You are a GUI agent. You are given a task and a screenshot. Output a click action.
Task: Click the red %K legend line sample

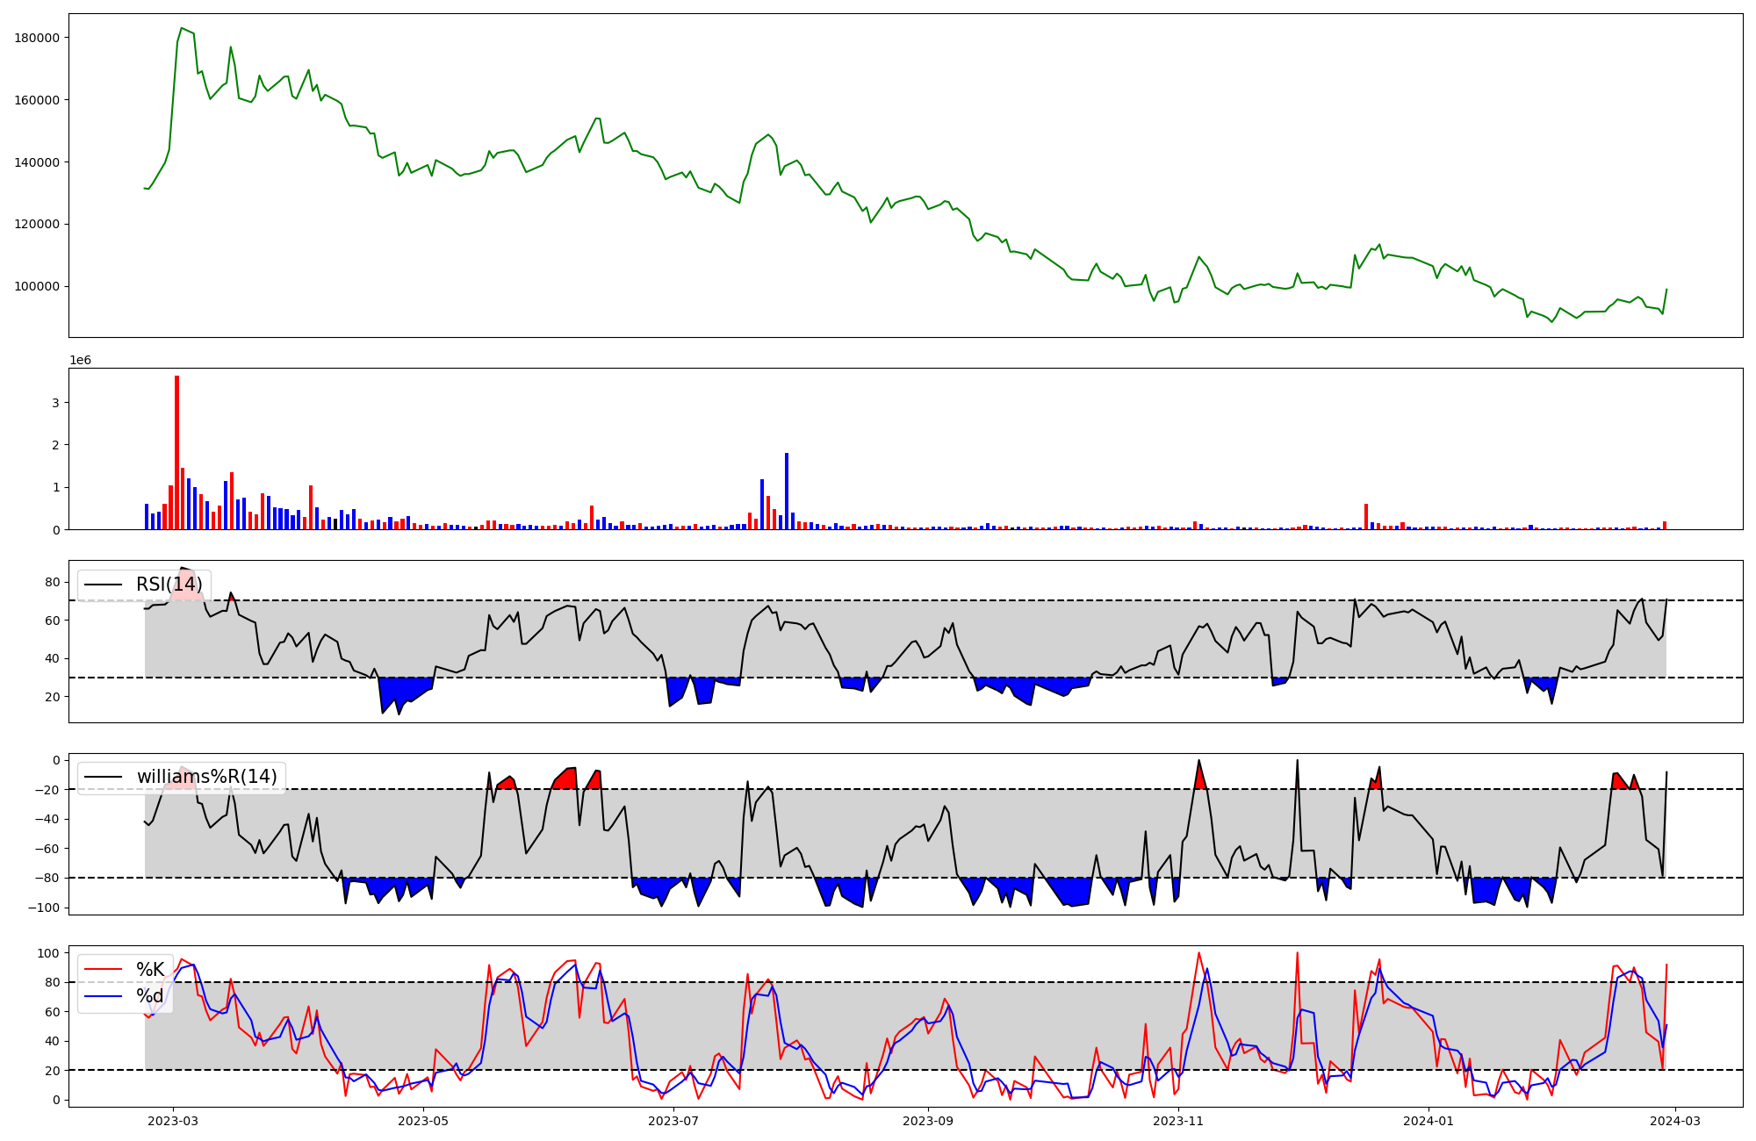pyautogui.click(x=102, y=970)
